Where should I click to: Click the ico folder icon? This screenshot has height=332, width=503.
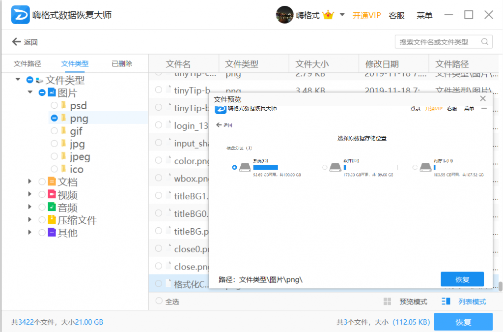(x=63, y=169)
